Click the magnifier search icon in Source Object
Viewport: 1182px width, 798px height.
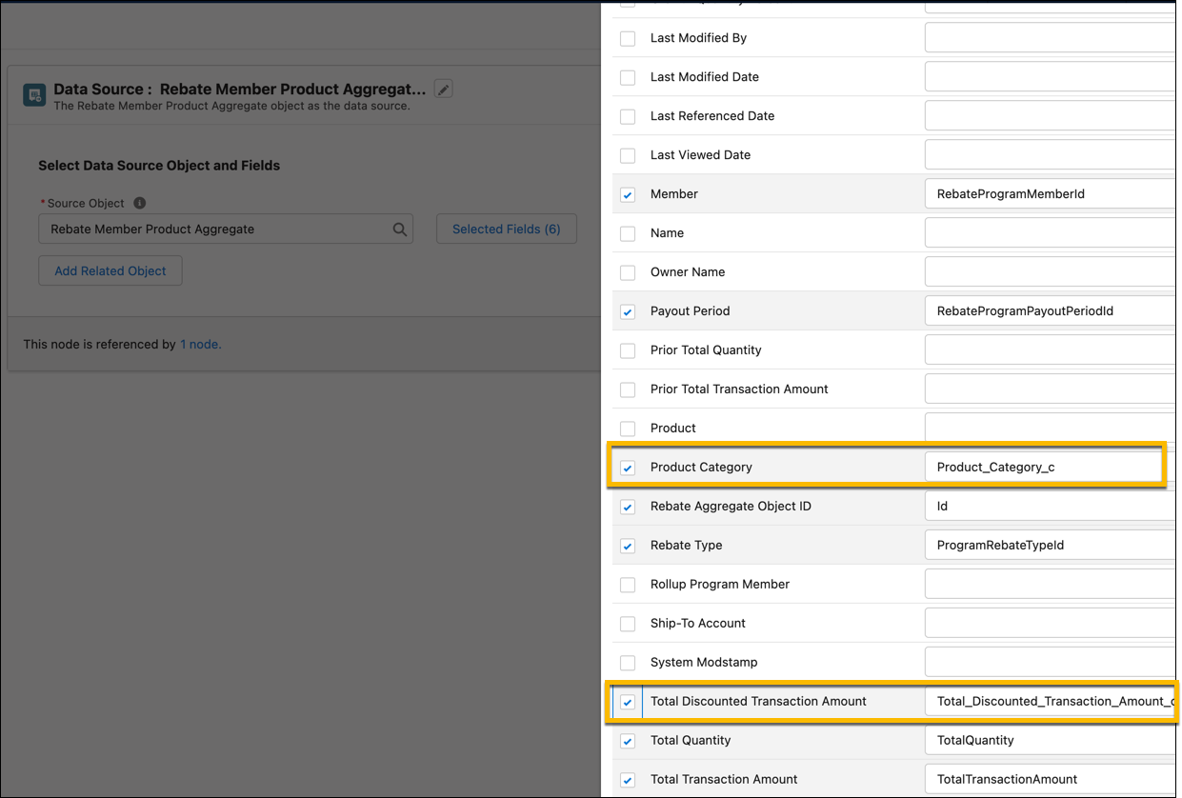point(399,229)
